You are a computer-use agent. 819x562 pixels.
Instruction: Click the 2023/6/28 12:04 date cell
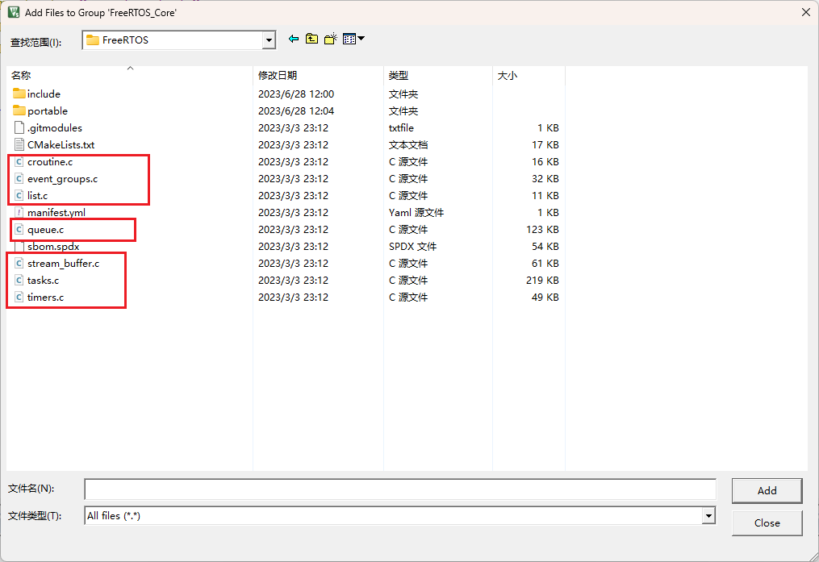[x=296, y=110]
